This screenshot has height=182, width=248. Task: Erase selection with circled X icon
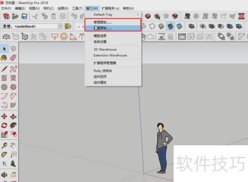point(62,16)
